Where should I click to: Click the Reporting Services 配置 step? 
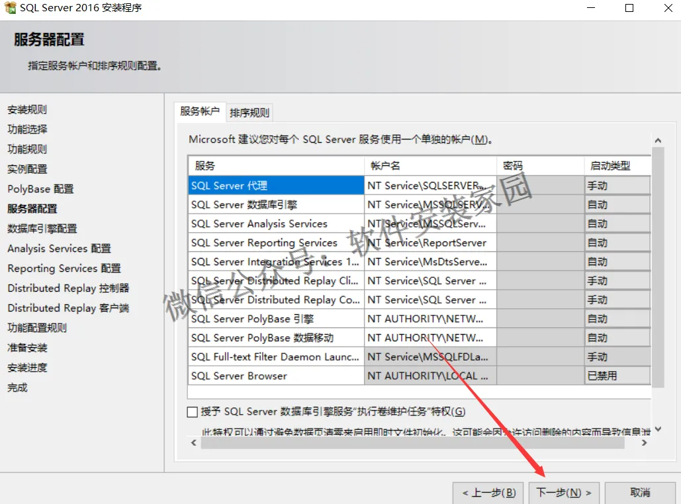tap(64, 269)
